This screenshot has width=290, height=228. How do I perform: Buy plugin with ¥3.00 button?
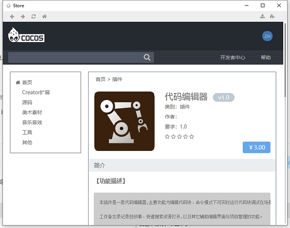(256, 147)
